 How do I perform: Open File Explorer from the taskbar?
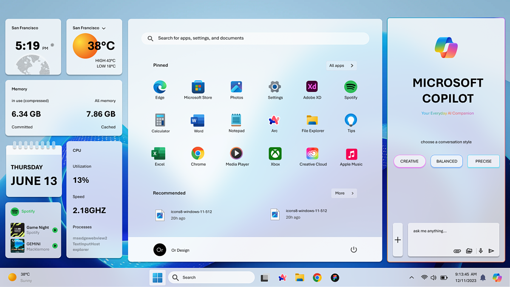[x=300, y=278]
